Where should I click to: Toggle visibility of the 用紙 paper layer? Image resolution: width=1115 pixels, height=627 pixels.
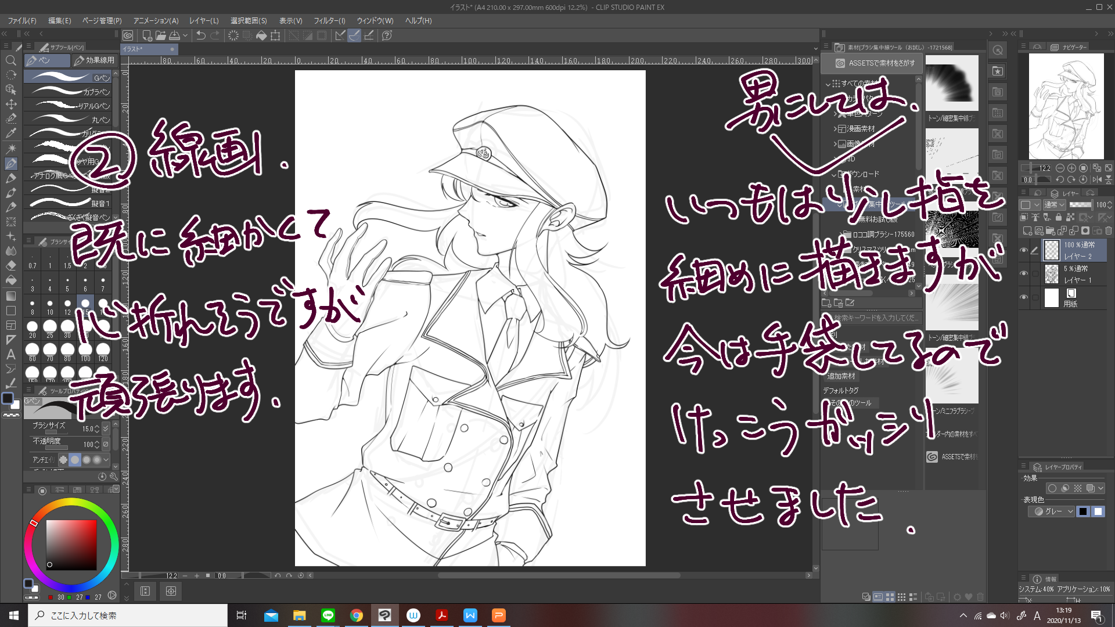click(1024, 298)
